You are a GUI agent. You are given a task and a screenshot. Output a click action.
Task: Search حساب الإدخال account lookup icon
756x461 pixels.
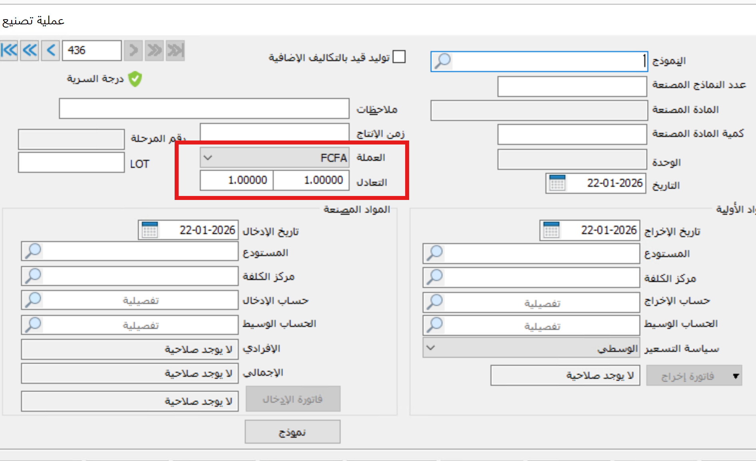[33, 300]
